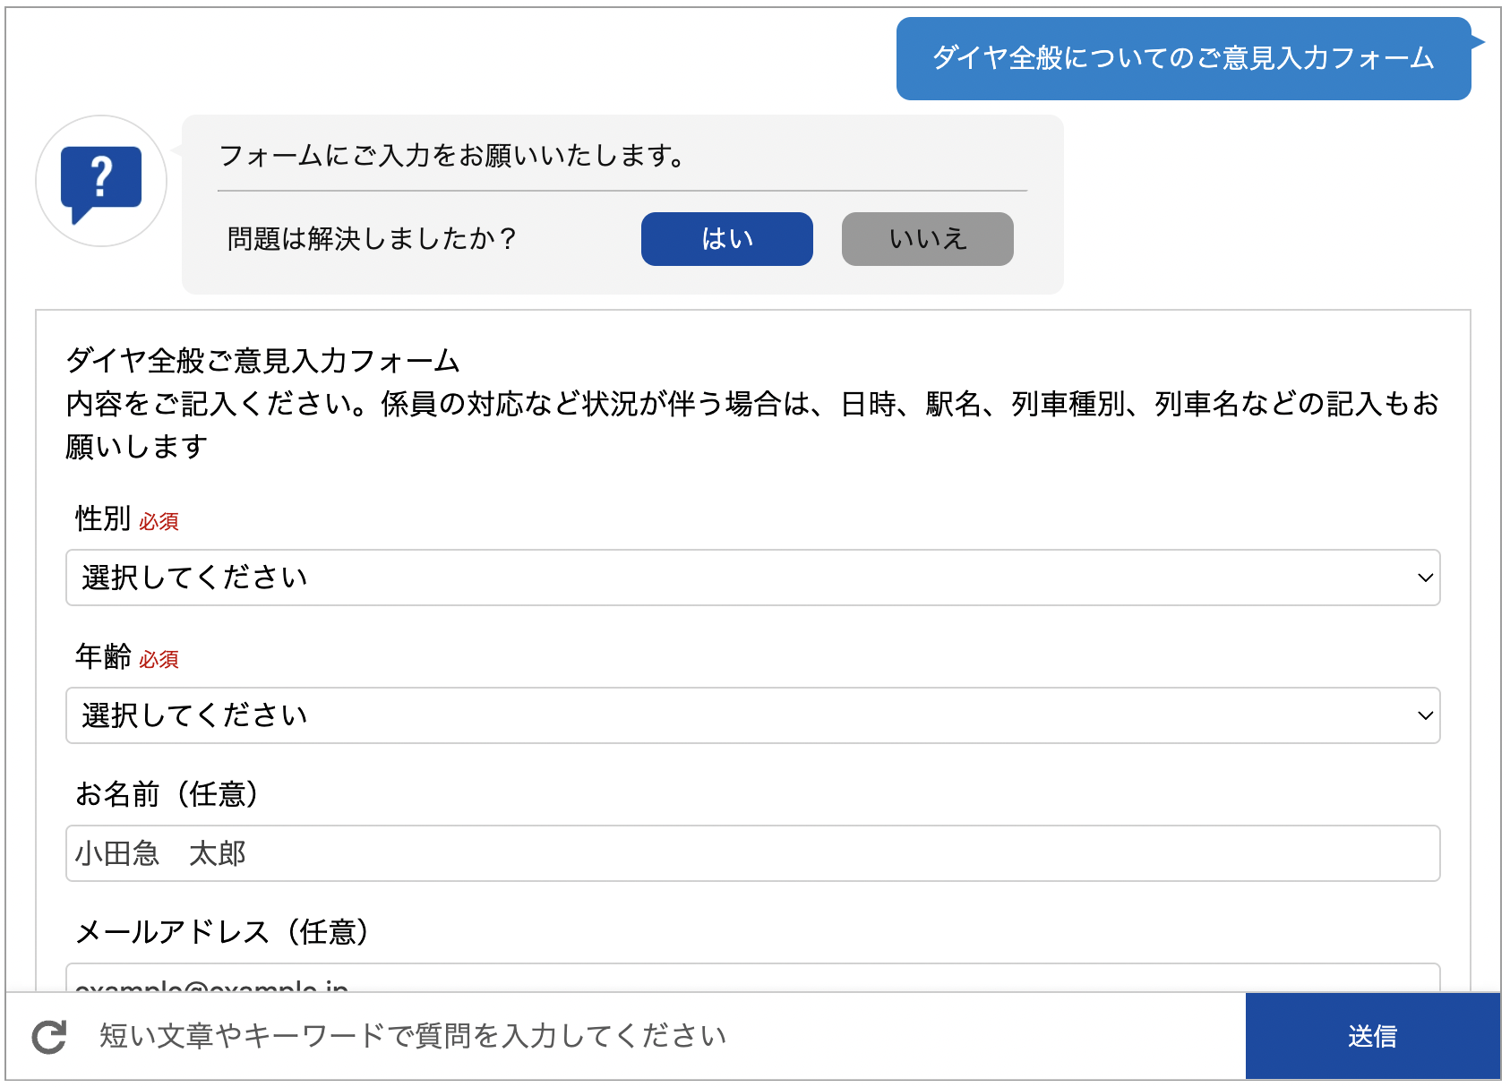
Task: Open the 性別 select box
Action: [753, 578]
